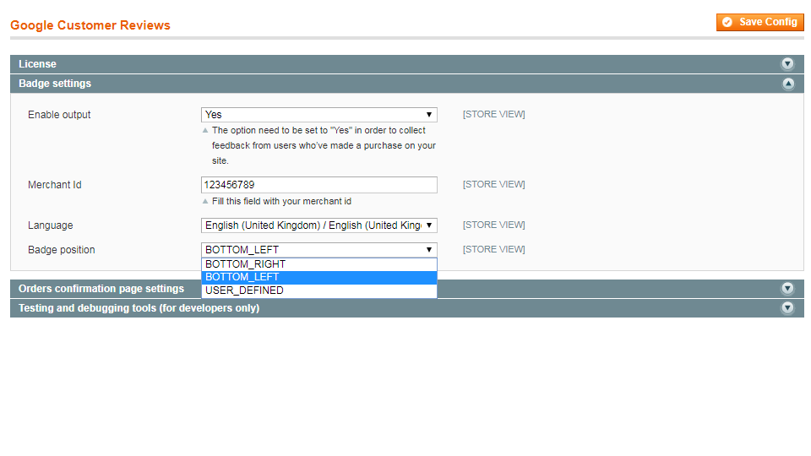811x456 pixels.
Task: Click Testing and debugging tools title
Action: tap(139, 308)
